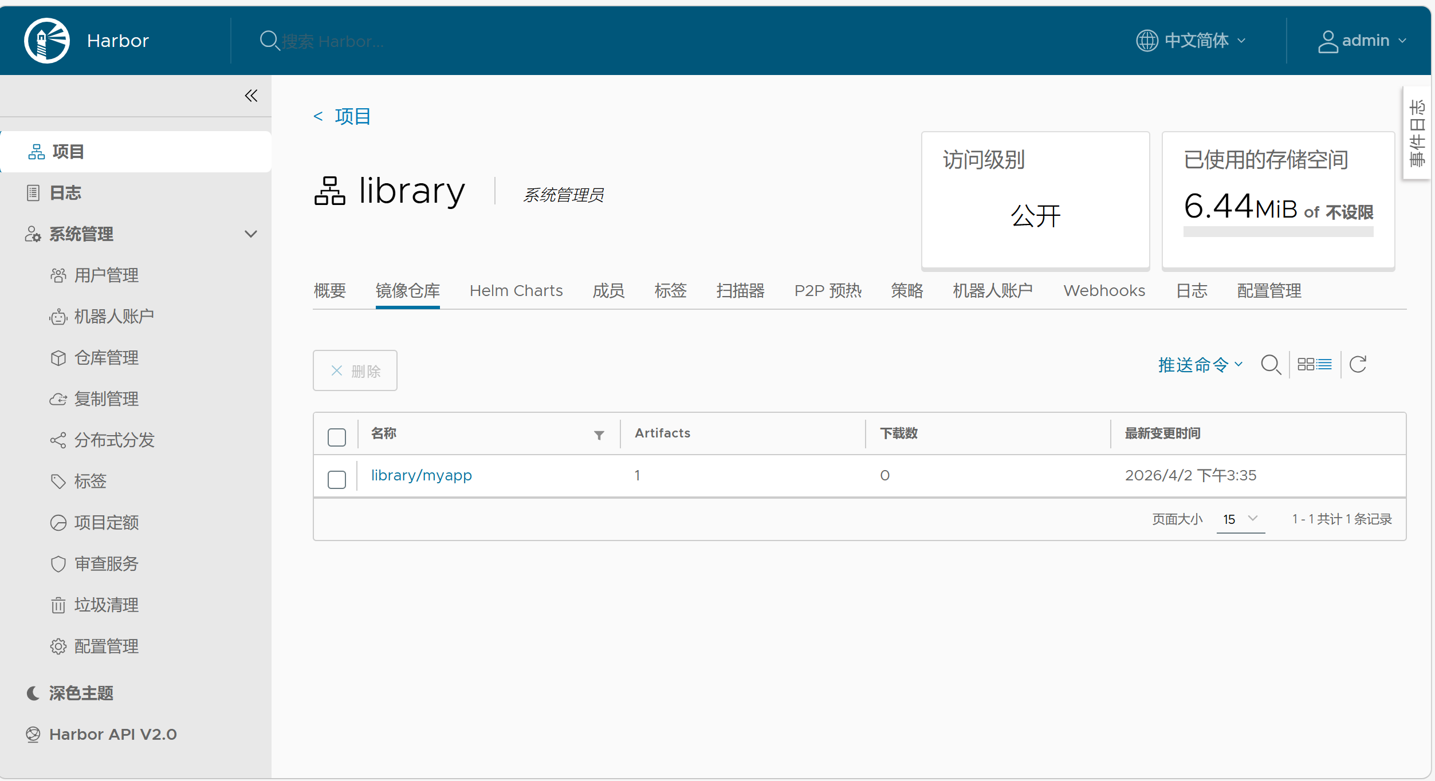
Task: Open the library/myapp repository link
Action: point(421,476)
